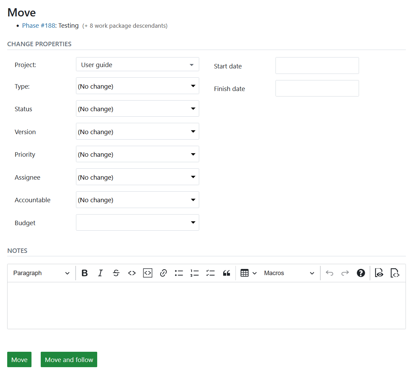The width and height of the screenshot is (410, 374).
Task: Create a bulleted list in the notes
Action: tap(179, 273)
